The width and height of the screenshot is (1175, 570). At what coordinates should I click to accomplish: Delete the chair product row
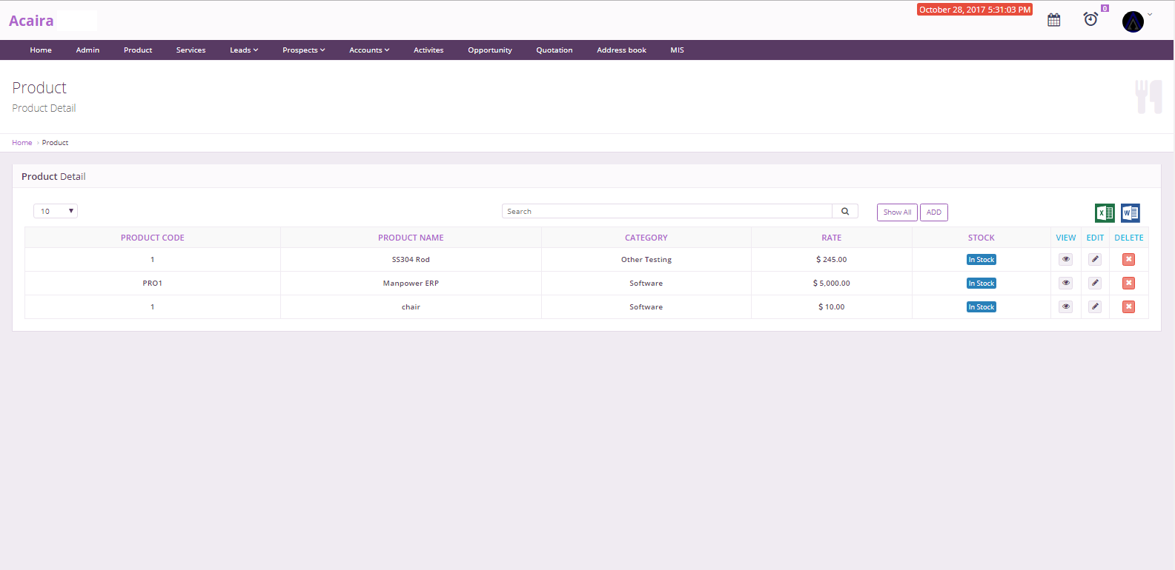tap(1128, 307)
